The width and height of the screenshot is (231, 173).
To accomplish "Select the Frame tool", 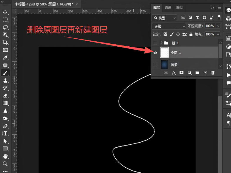I will (5, 50).
